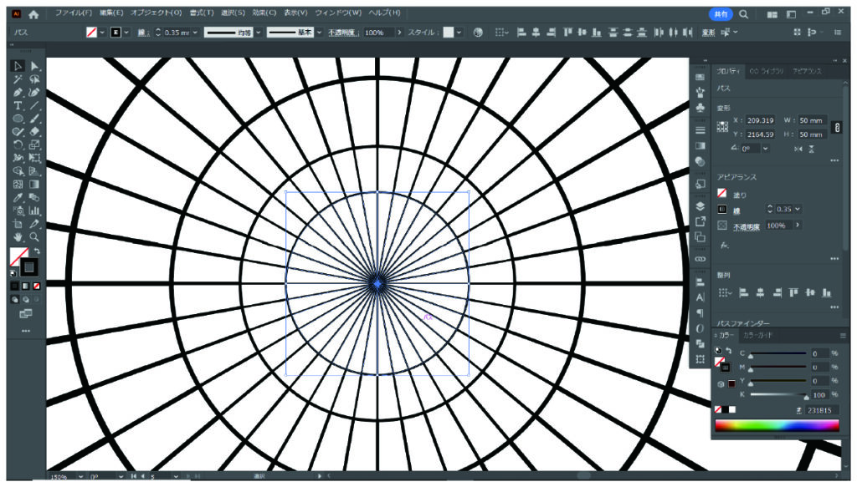Click default fill and stroke icon in toolbox
This screenshot has width=857, height=487.
13,273
